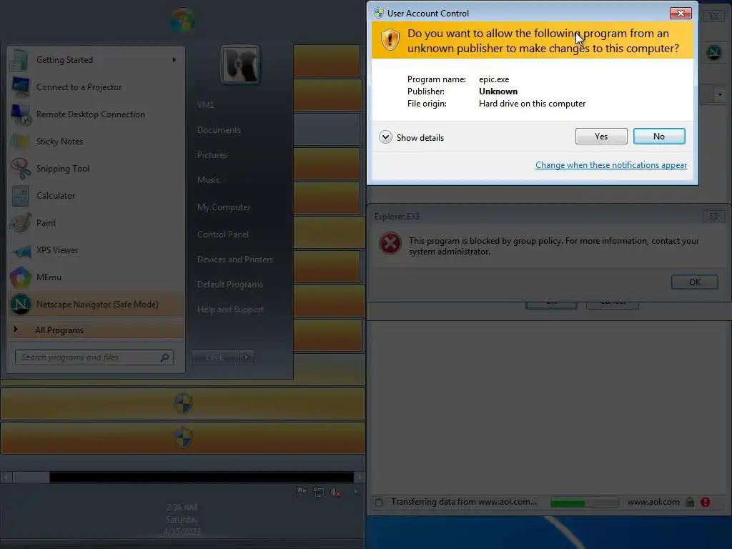Click the network tray icon
The image size is (732, 549).
(318, 492)
